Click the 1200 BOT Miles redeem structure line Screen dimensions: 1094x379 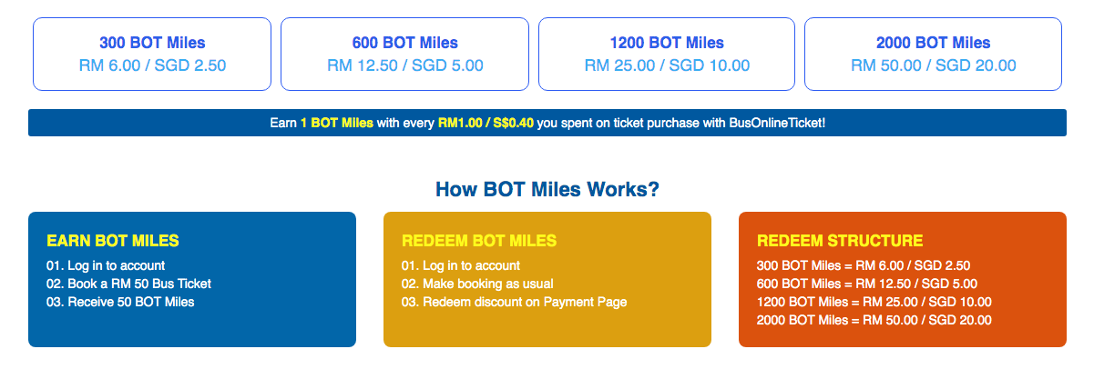coord(874,302)
